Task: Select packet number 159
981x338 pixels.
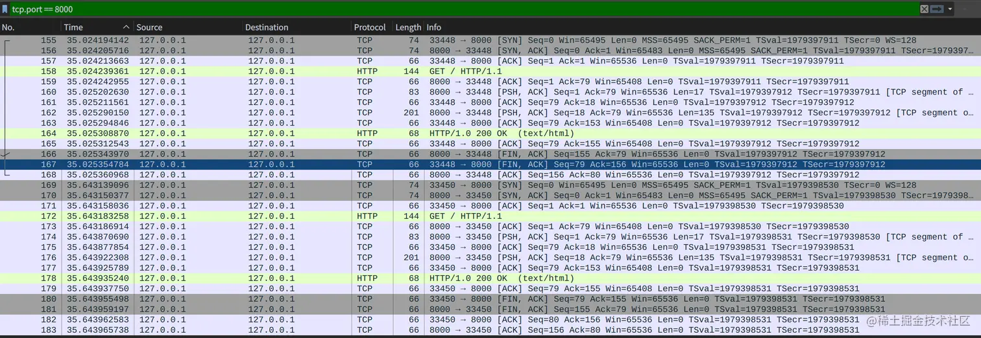Action: click(x=490, y=82)
